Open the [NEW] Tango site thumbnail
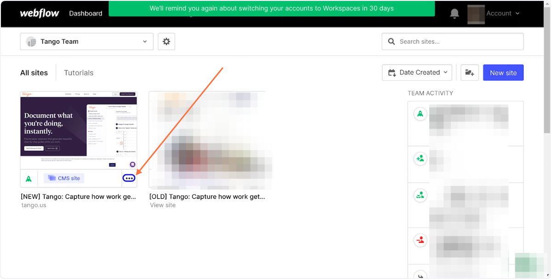The image size is (551, 279). click(x=79, y=130)
